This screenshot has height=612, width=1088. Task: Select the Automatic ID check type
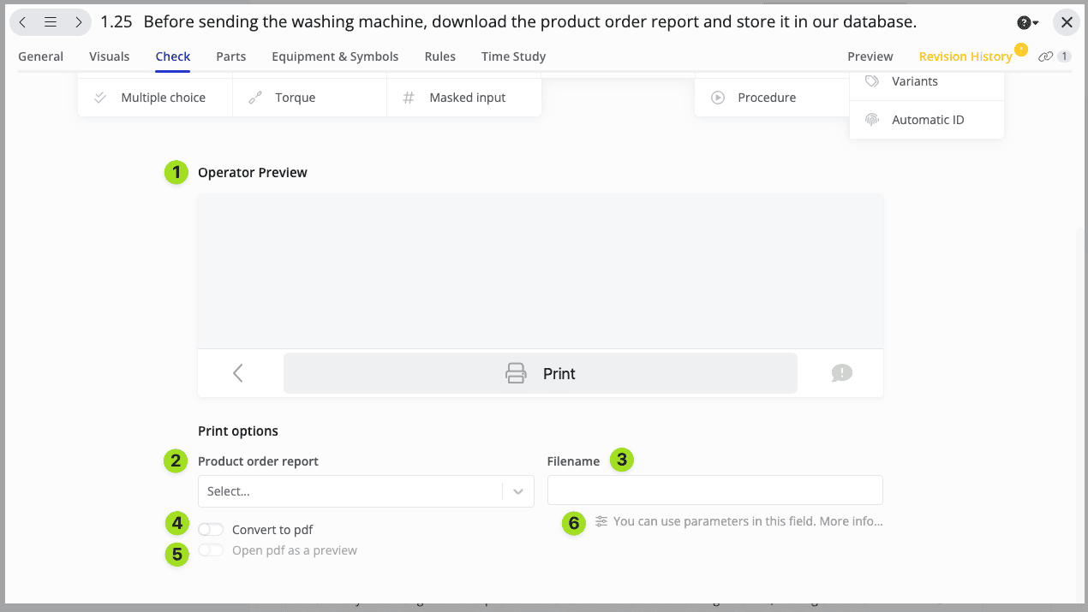pos(927,120)
